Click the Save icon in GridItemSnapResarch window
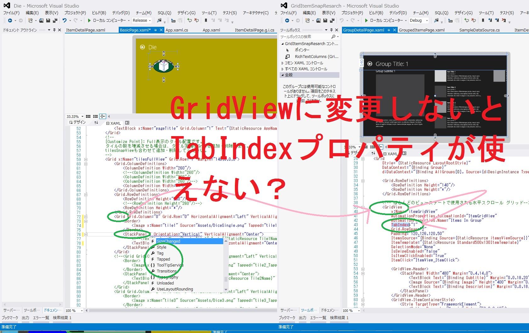529x333 pixels. 325,20
